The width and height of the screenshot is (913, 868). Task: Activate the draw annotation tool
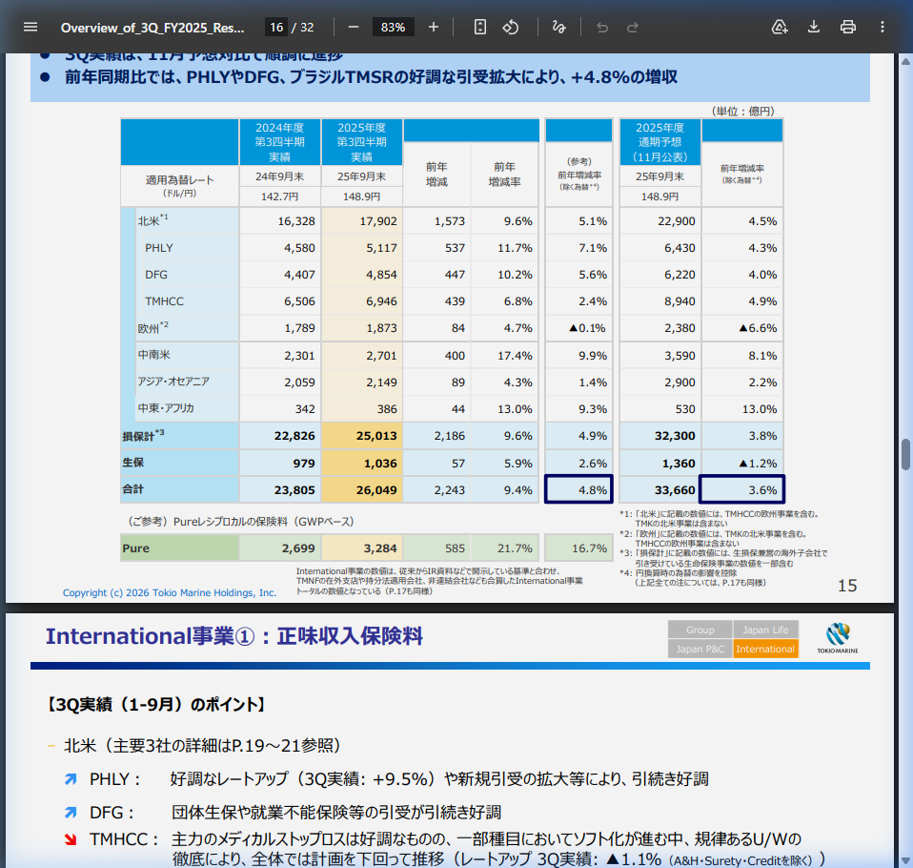559,27
